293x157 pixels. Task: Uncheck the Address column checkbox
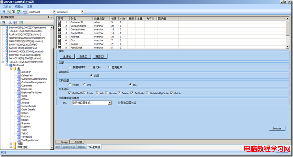(x=59, y=37)
